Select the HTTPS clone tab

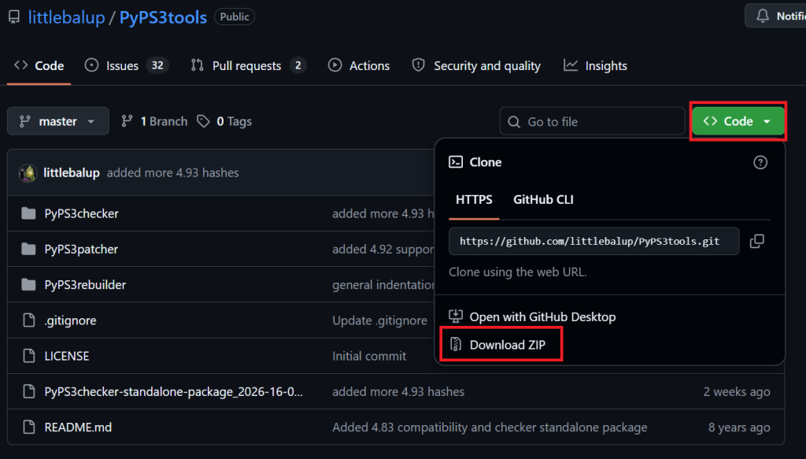coord(474,199)
